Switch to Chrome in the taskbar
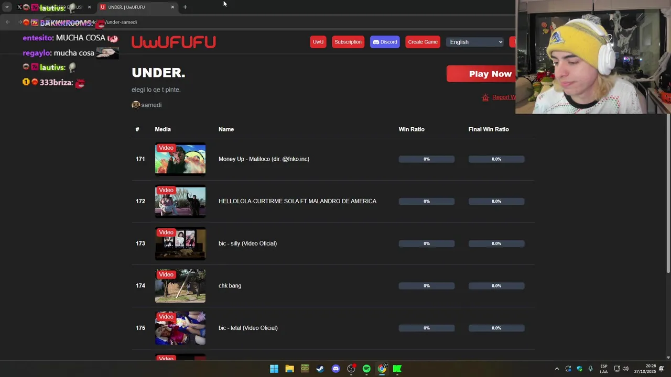Screen dimensions: 671x377 (382, 369)
